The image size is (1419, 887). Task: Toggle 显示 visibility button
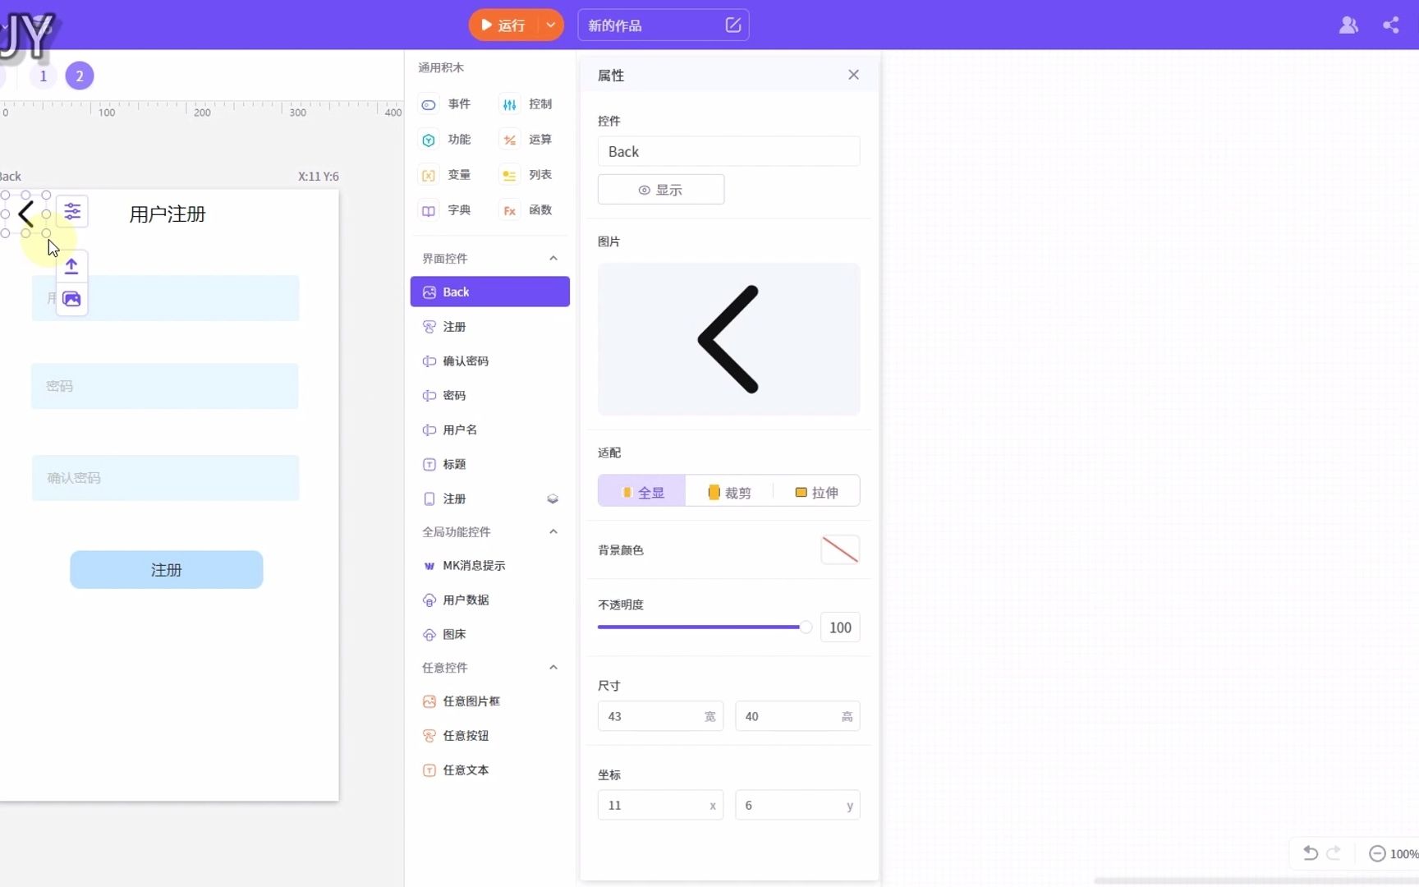[x=661, y=190]
